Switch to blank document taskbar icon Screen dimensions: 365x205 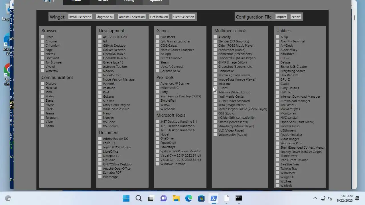226,198
